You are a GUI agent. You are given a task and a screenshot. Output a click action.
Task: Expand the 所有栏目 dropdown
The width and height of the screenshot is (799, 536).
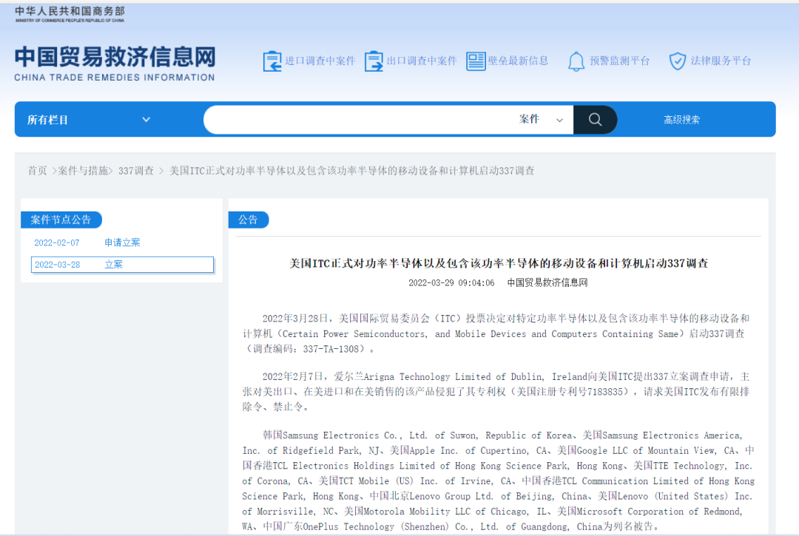pyautogui.click(x=89, y=120)
